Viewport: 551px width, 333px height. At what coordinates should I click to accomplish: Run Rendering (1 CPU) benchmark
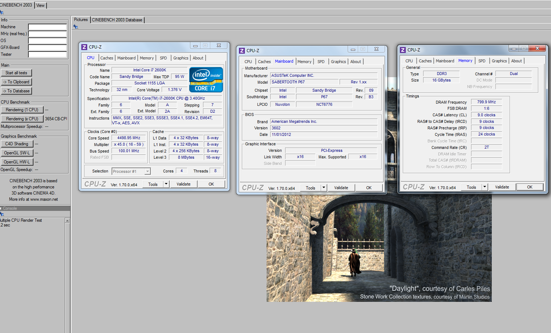tap(22, 110)
